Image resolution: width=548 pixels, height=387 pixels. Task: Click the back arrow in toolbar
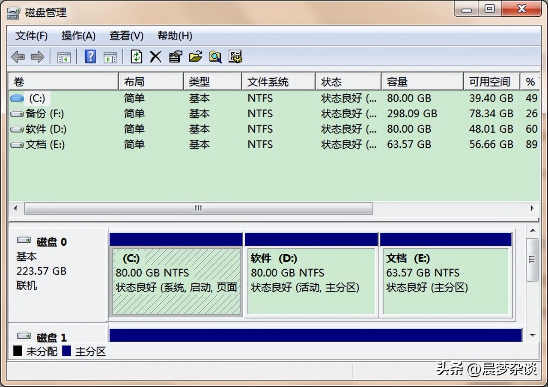[x=18, y=57]
